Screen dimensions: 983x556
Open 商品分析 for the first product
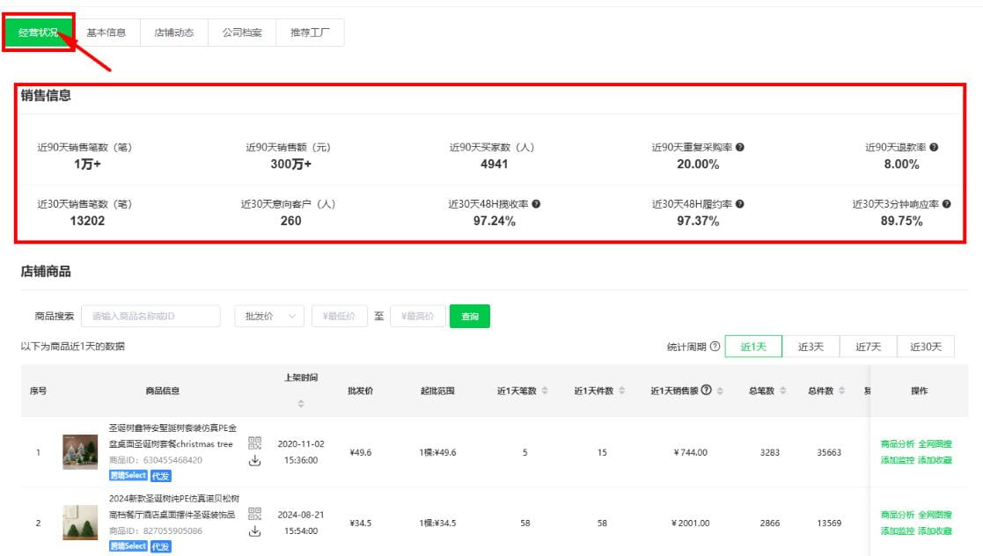pos(899,443)
